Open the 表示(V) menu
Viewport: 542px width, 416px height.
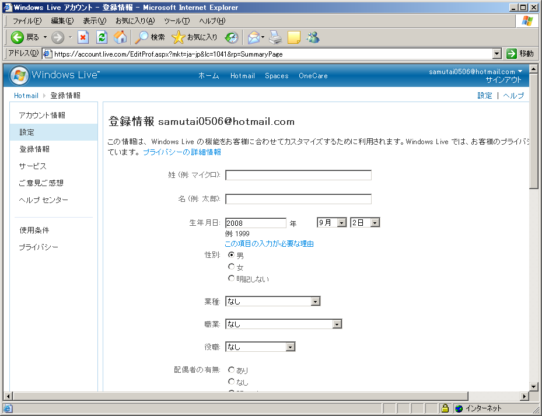(x=95, y=21)
